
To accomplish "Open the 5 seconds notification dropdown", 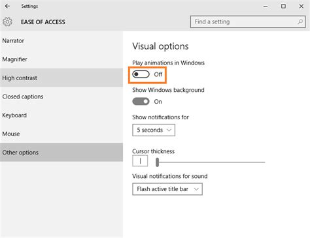I will [x=154, y=130].
